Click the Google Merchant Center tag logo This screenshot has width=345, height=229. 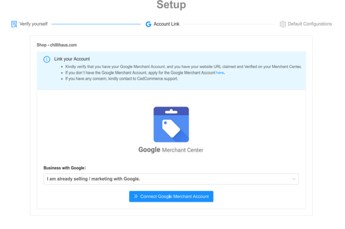point(171,124)
